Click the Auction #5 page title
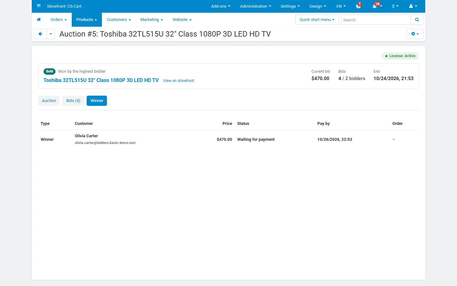The height and width of the screenshot is (286, 457). (165, 34)
